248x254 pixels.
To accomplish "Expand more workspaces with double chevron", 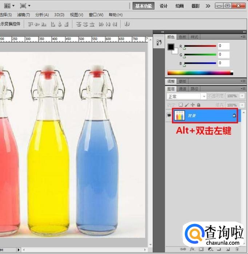I will click(208, 6).
